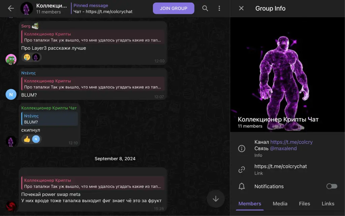Click the sender name Ντένης above BLUM? message
This screenshot has height=216, width=345.
[28, 73]
